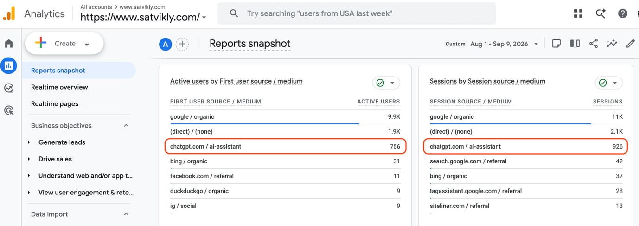This screenshot has width=639, height=226.
Task: Open the annotations note icon
Action: tap(556, 44)
